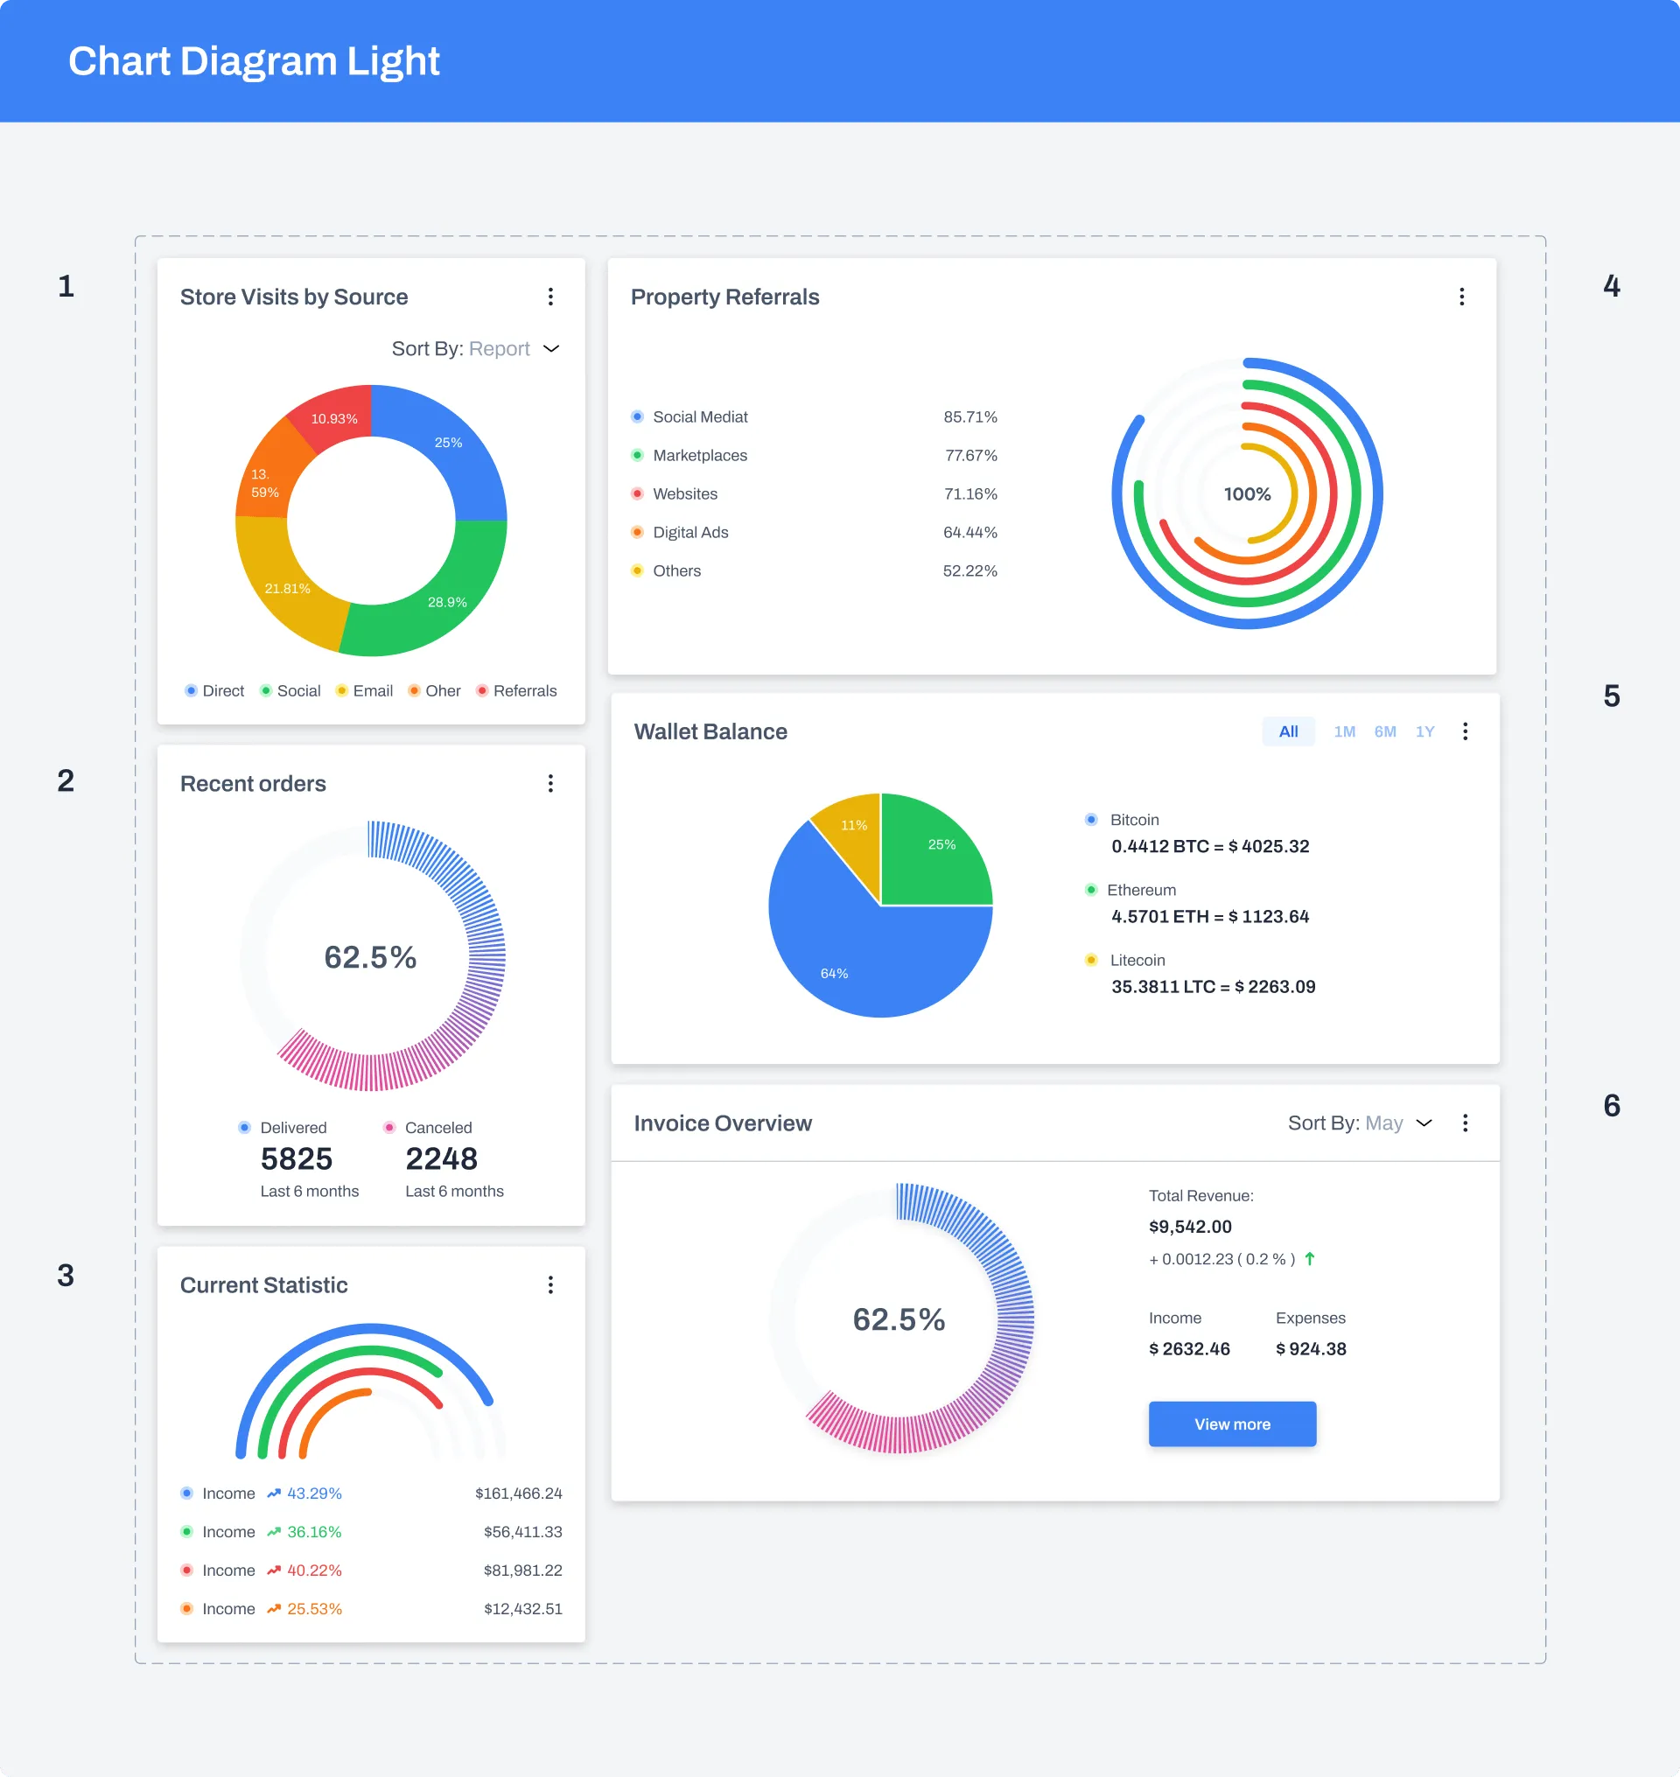The image size is (1680, 1777).
Task: Toggle the Email legend under Store Visits chart
Action: click(x=365, y=690)
